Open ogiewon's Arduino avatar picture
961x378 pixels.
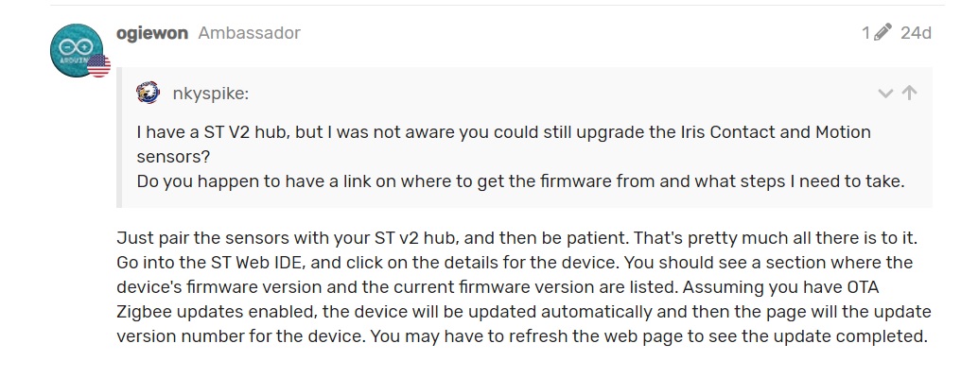coord(76,50)
